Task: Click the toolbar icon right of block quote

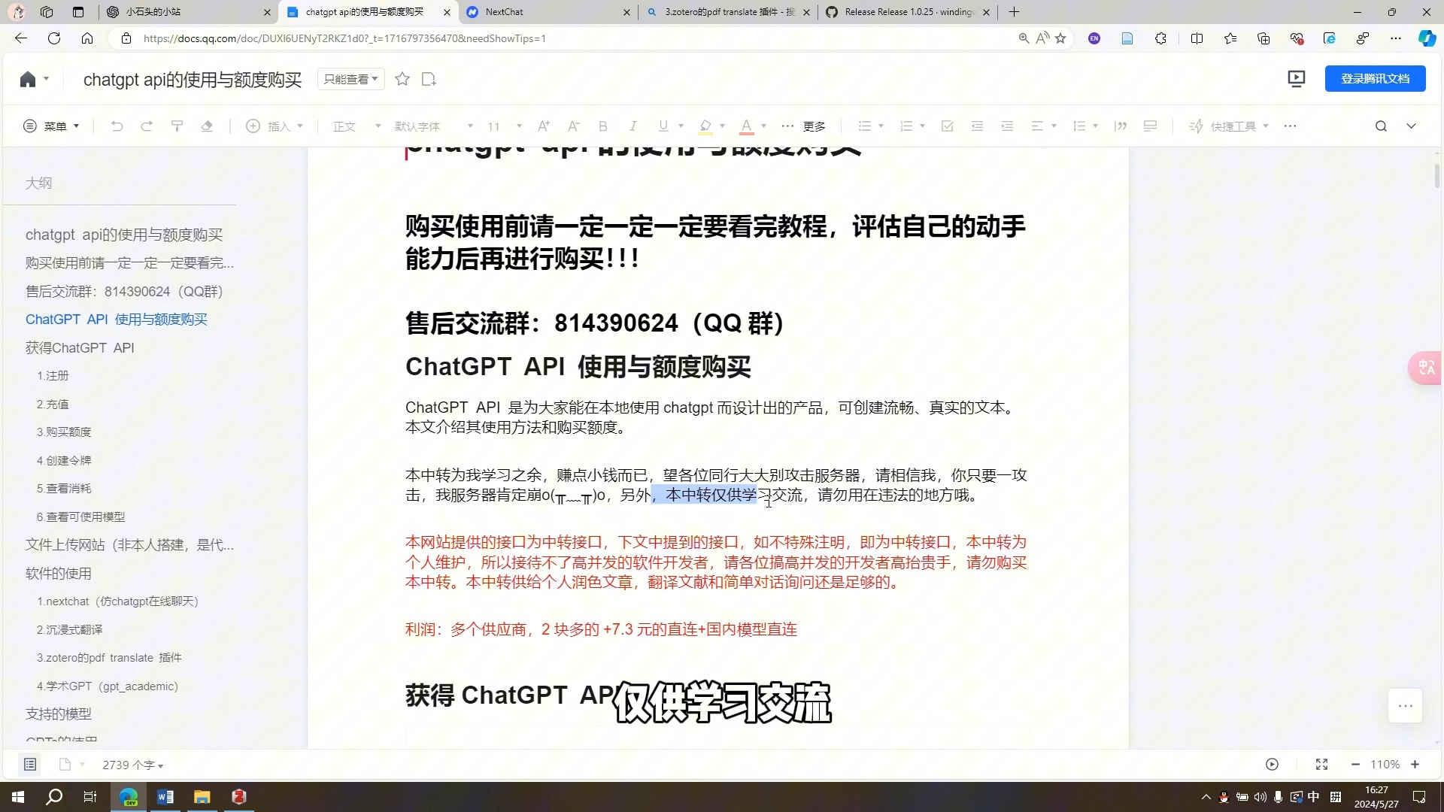Action: (x=1150, y=126)
